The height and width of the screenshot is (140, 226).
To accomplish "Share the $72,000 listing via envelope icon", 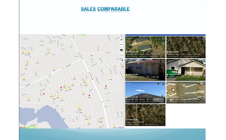I will [163, 61].
